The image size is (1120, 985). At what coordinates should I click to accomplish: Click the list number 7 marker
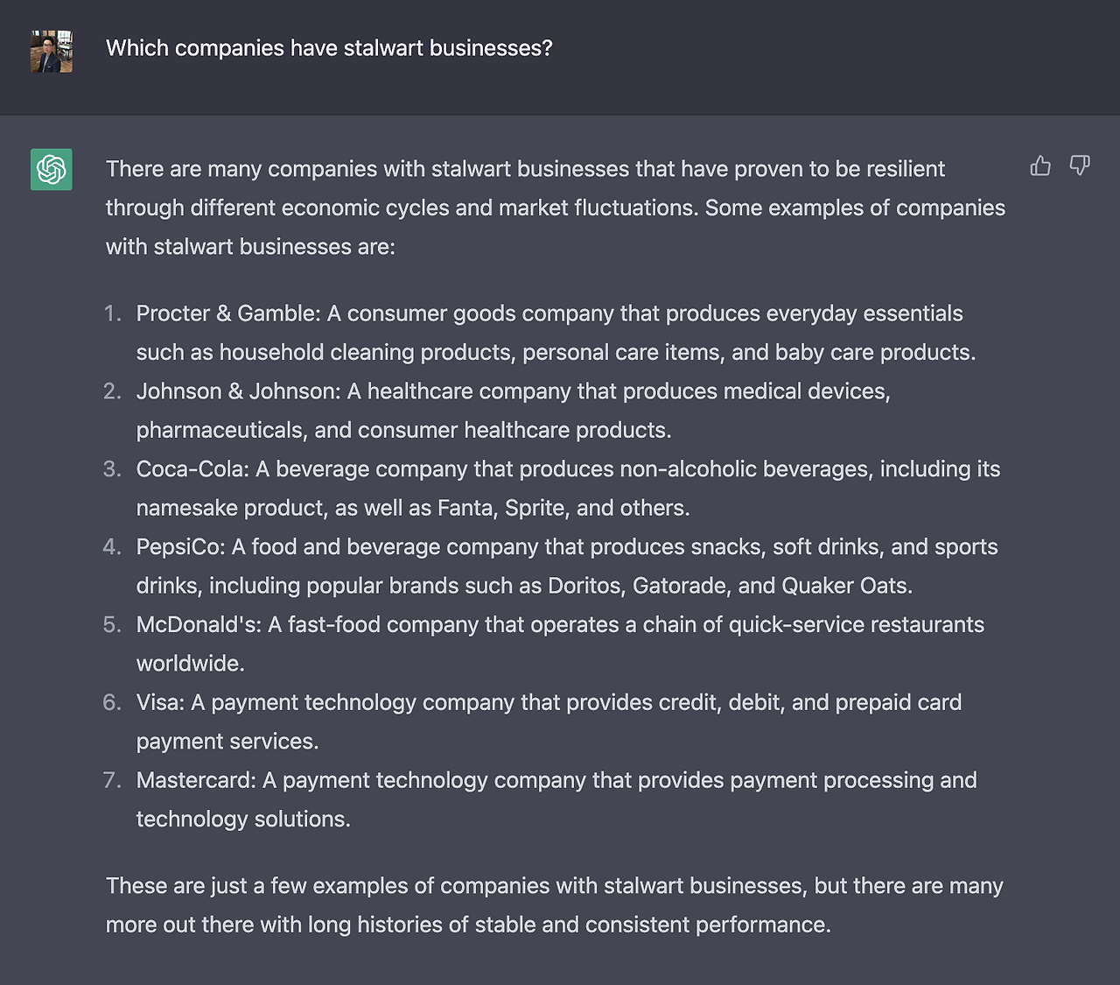pyautogui.click(x=112, y=780)
